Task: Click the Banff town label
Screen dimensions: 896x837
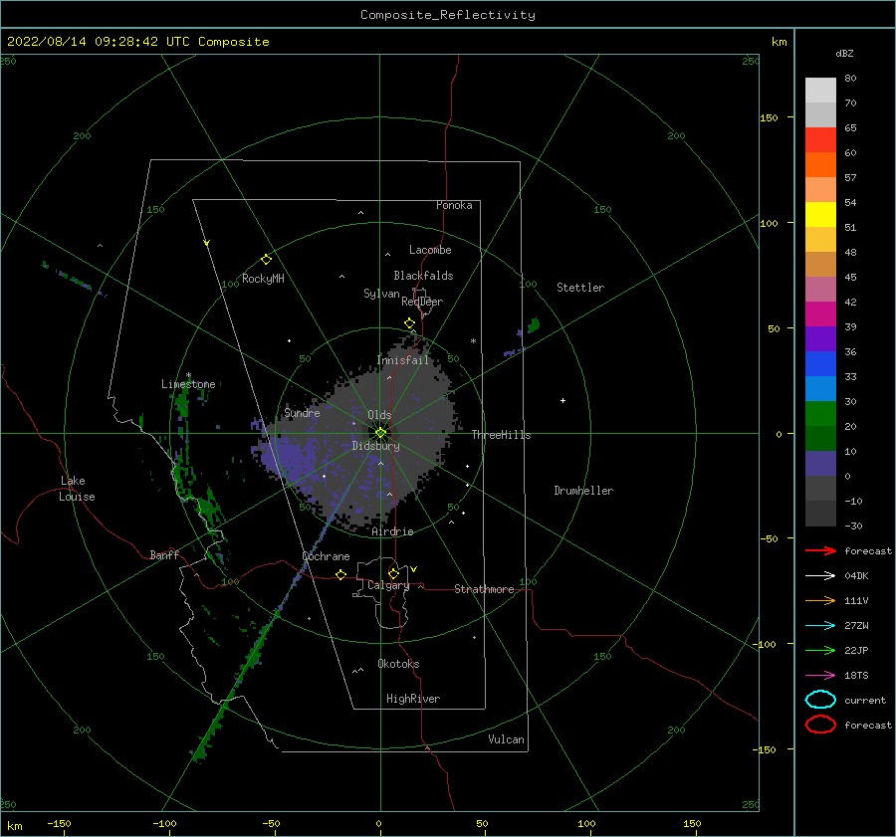Action: click(x=164, y=555)
